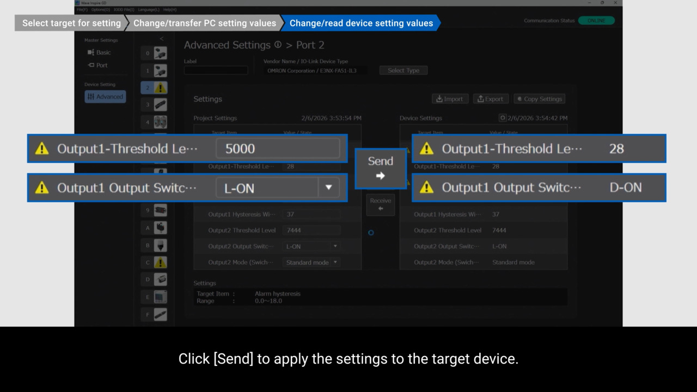Select port 0 device icon

coord(160,53)
